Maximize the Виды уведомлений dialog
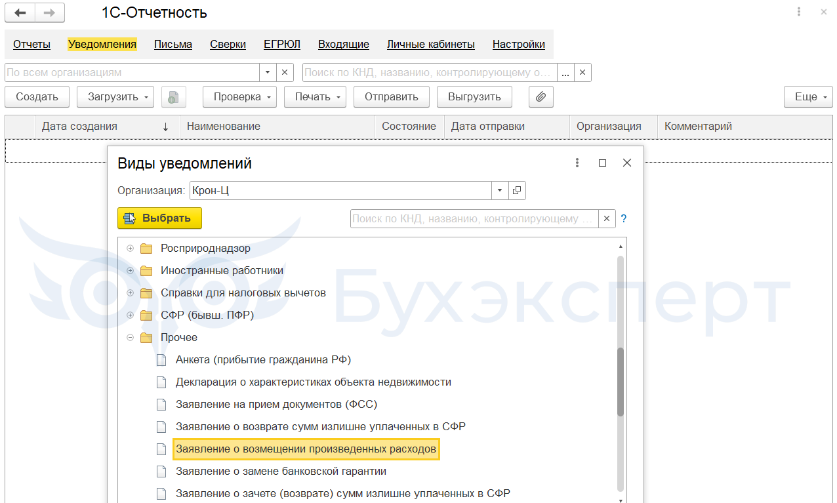 pyautogui.click(x=602, y=163)
